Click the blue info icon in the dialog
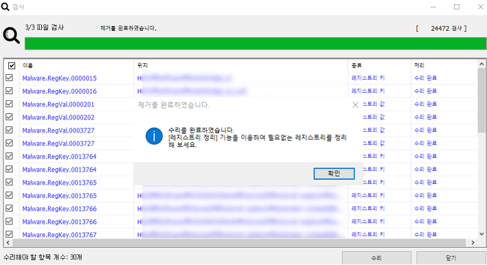The width and height of the screenshot is (487, 265). click(x=154, y=136)
